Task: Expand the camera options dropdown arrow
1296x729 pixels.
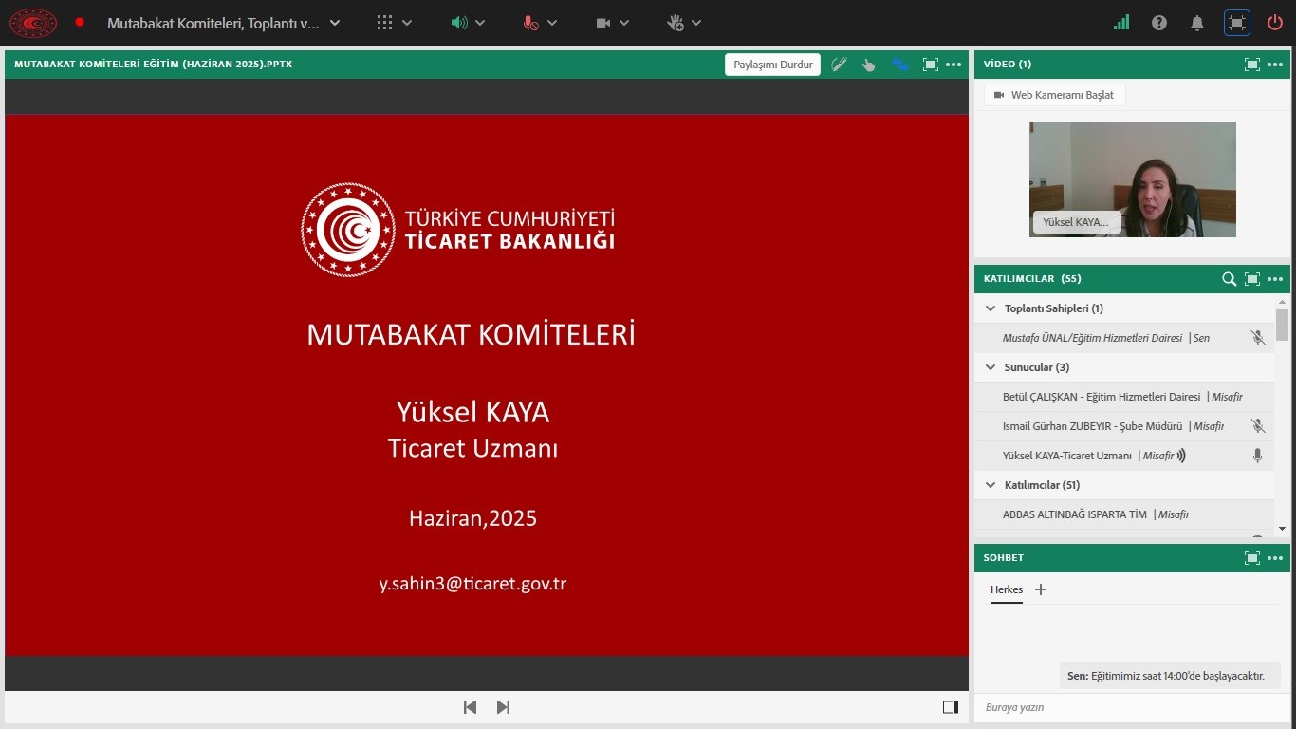Action: pos(624,23)
